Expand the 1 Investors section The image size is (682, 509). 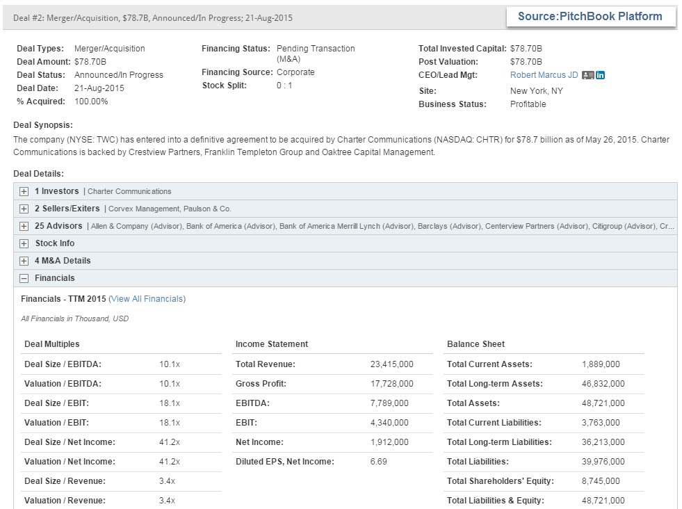24,191
